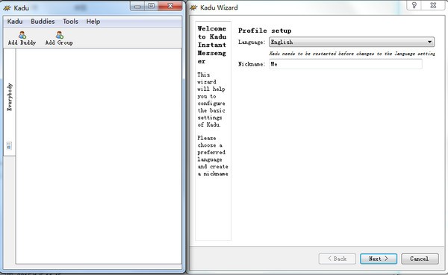Maximize the Kadu main window
448x275 pixels.
[151, 6]
